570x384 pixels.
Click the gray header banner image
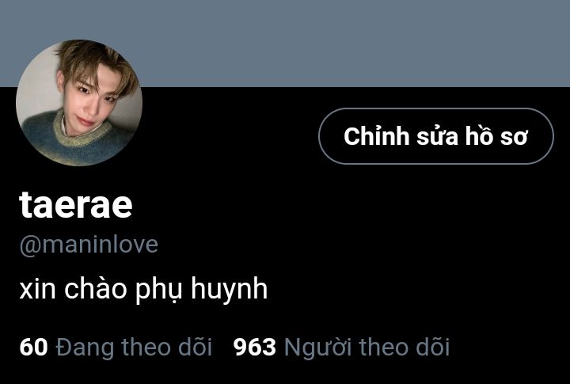(285, 44)
